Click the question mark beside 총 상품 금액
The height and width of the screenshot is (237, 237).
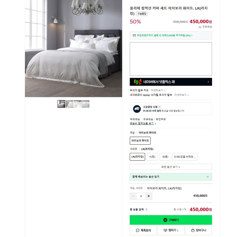pyautogui.click(x=146, y=210)
